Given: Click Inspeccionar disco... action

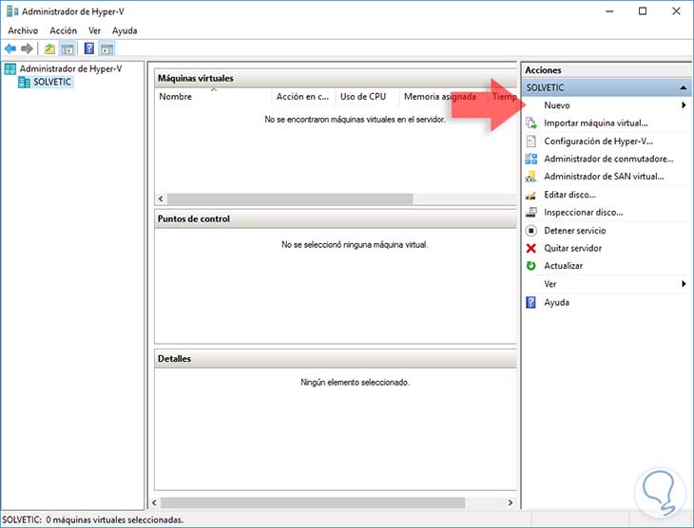Looking at the screenshot, I should tap(584, 213).
